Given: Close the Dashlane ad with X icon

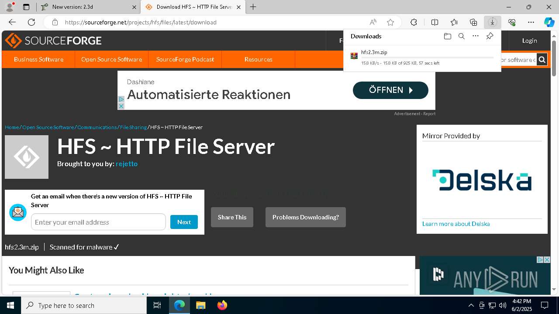Looking at the screenshot, I should point(121,106).
